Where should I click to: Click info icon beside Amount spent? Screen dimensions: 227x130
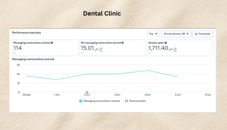click(166, 43)
